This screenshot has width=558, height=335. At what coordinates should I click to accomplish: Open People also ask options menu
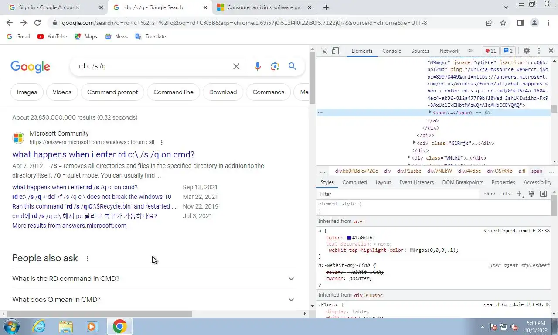click(x=87, y=258)
